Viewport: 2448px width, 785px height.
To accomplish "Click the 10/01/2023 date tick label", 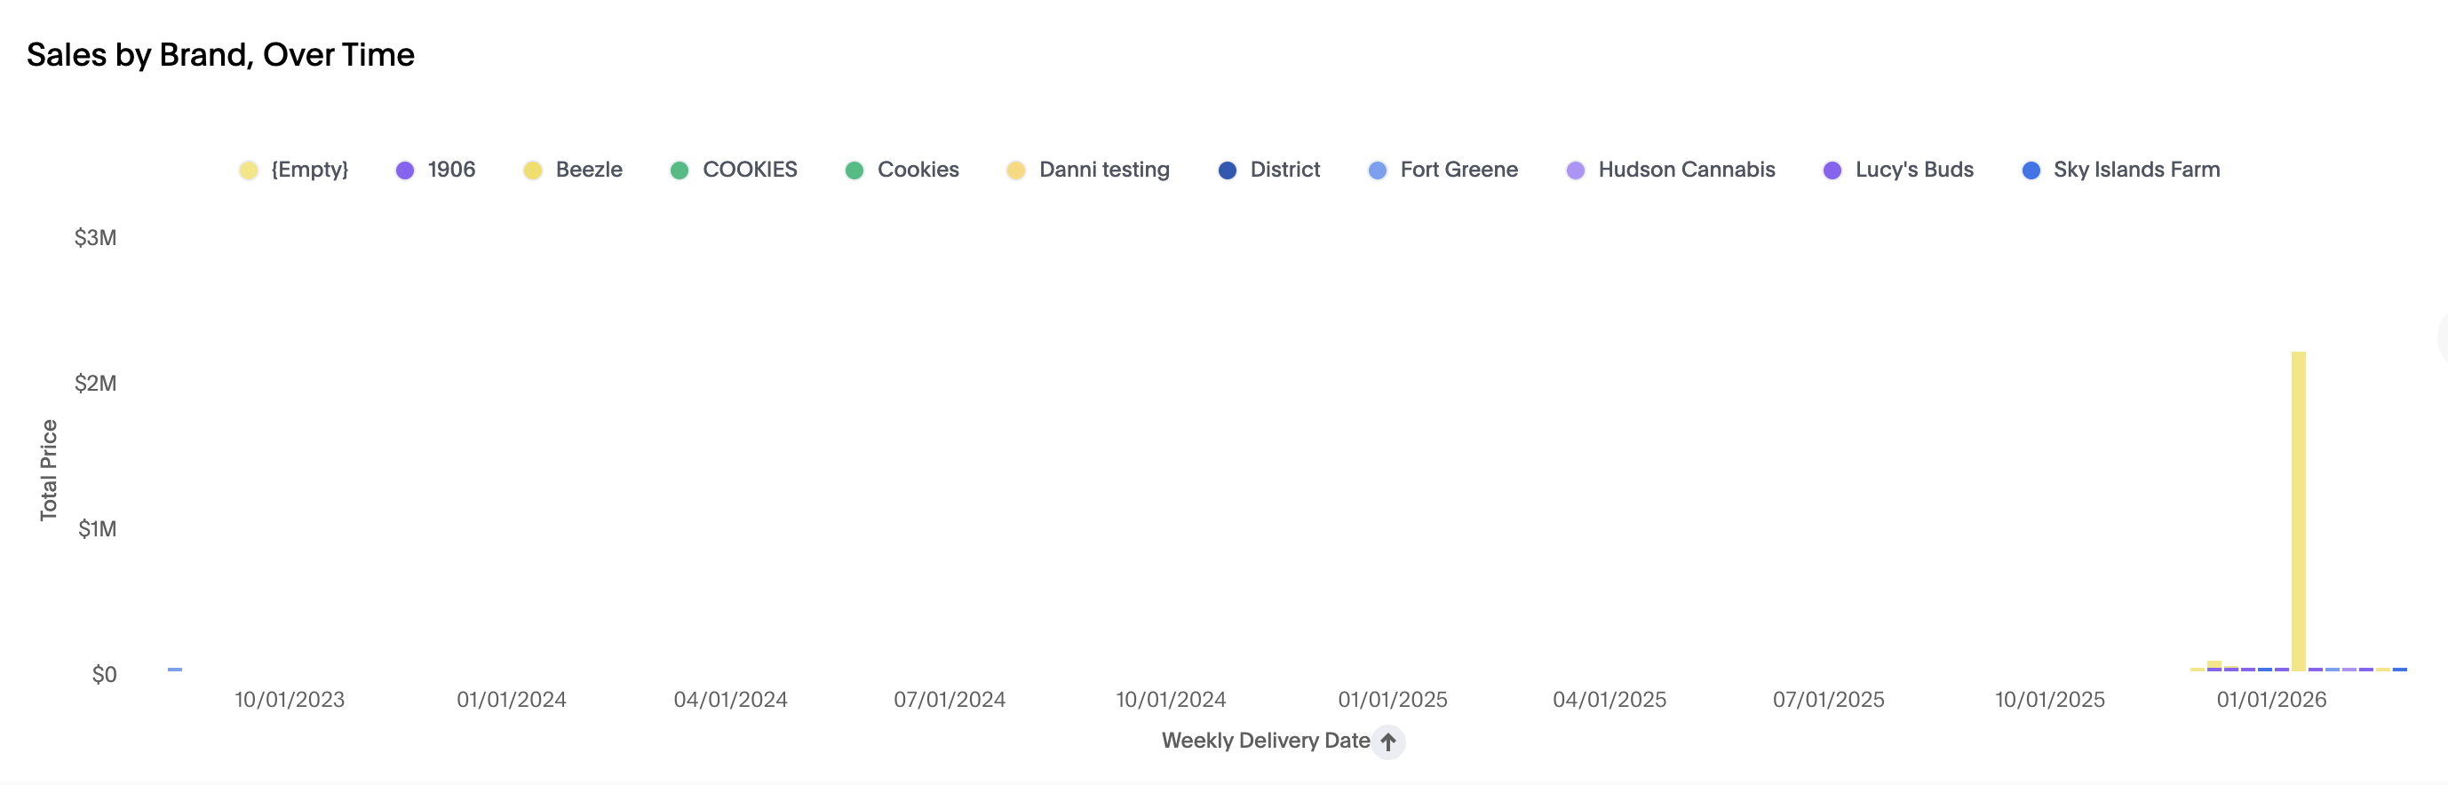I will 290,701.
